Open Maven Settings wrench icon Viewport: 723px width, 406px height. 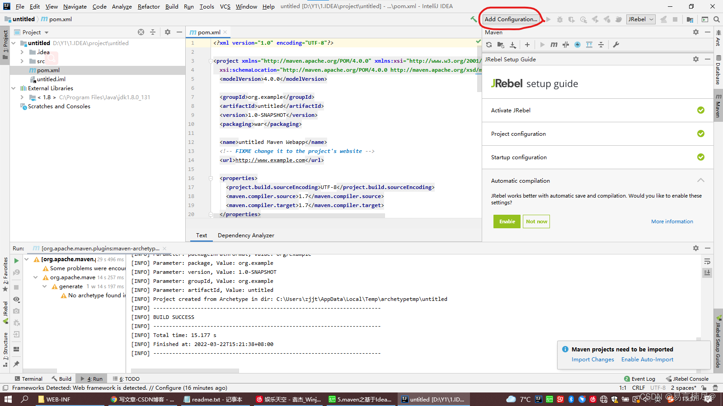[616, 45]
